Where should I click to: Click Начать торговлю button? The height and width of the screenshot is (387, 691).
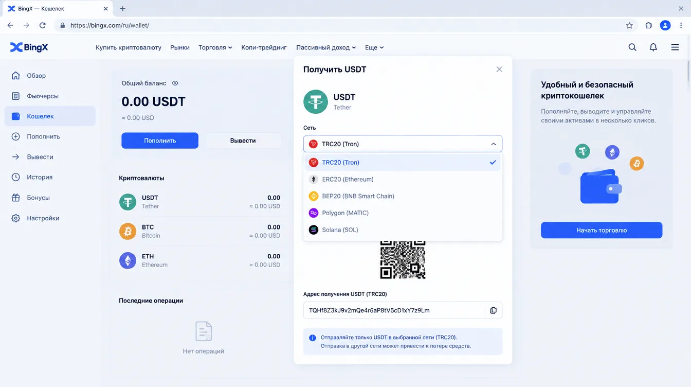click(602, 230)
